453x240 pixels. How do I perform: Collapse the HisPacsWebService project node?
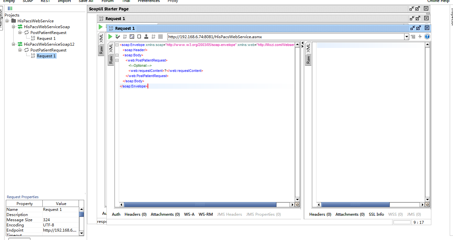coord(7,21)
